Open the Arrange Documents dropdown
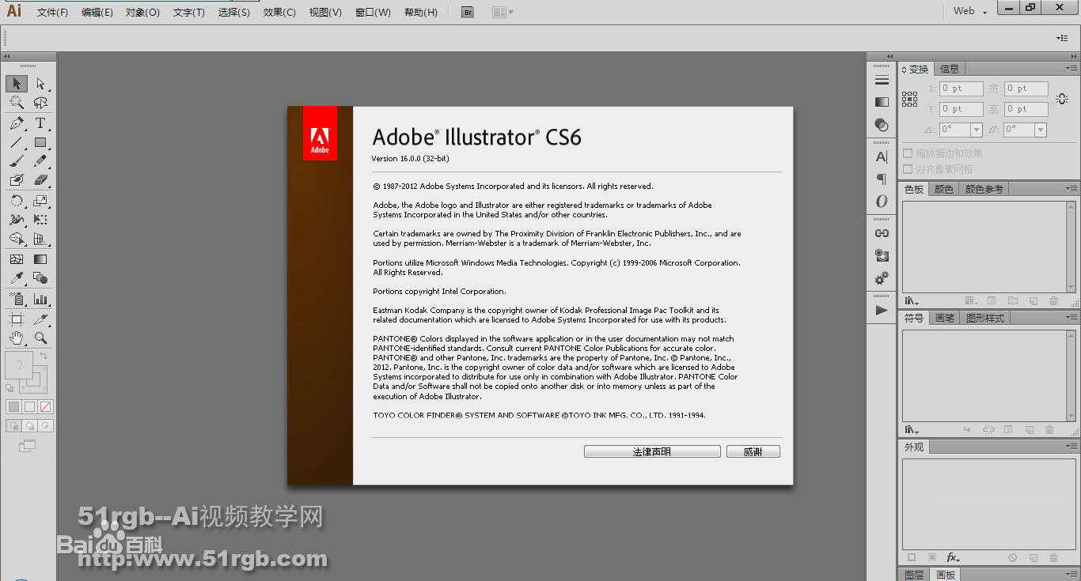 [x=502, y=12]
